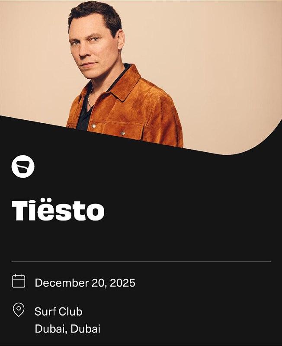Select the year 2025 in date
The width and height of the screenshot is (282, 346).
pos(123,283)
